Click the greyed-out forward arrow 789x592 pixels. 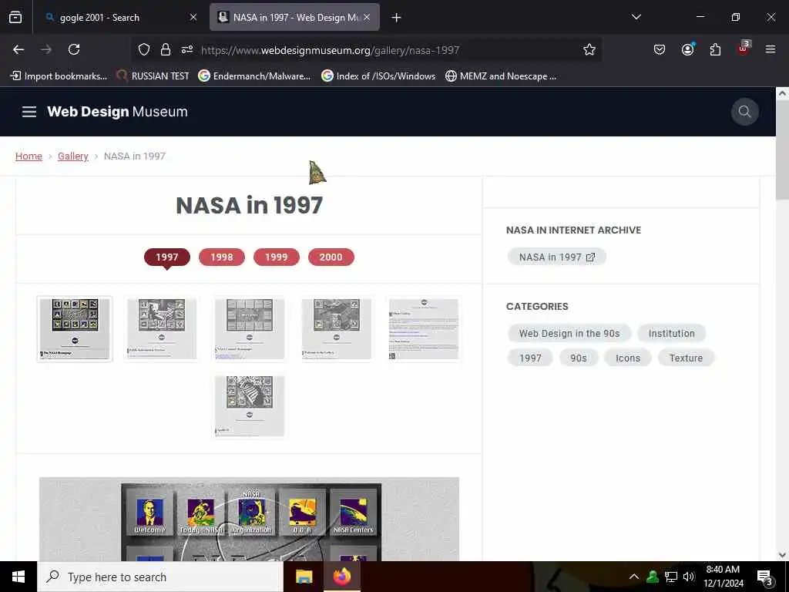point(46,49)
